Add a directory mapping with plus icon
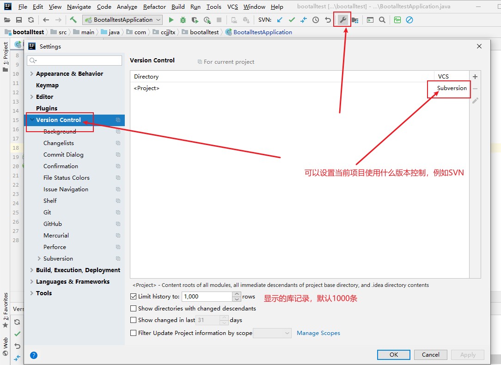 click(475, 77)
